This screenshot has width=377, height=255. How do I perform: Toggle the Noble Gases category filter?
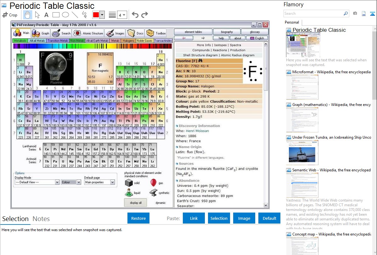(x=144, y=41)
